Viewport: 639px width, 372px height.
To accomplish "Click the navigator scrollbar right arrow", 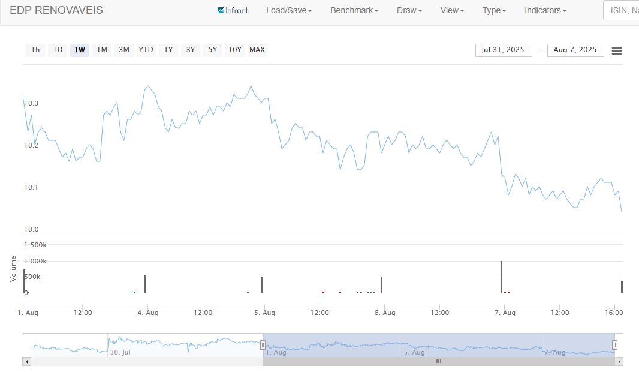I will tap(619, 362).
